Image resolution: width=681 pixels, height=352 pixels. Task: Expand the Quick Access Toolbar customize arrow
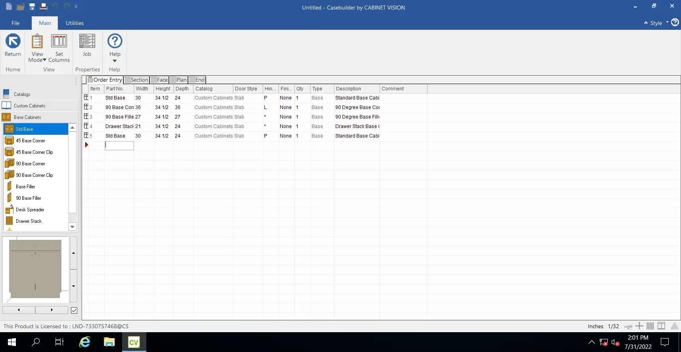(x=76, y=7)
